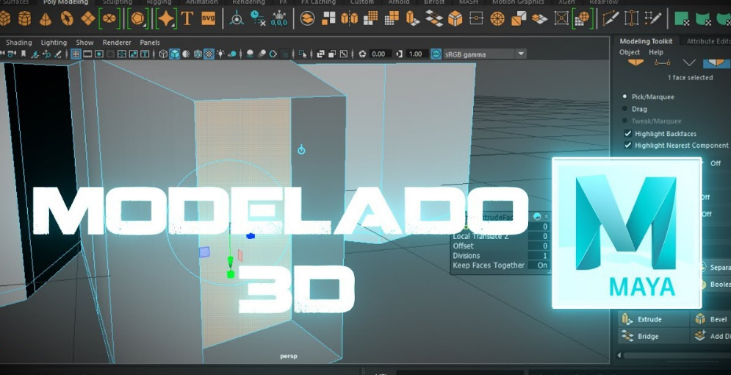731x375 pixels.
Task: Open the Panels menu
Action: point(150,43)
